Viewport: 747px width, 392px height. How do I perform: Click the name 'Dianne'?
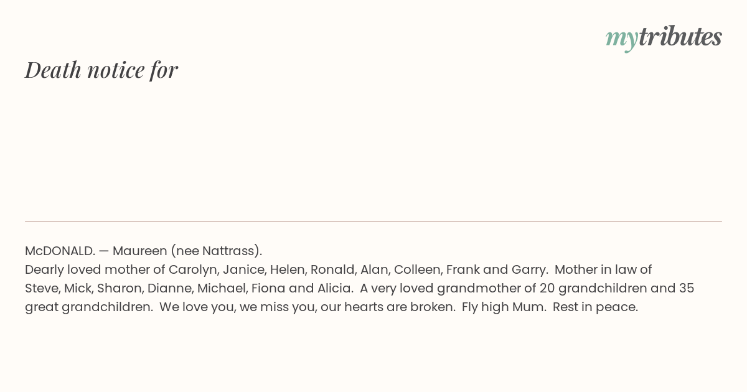[170, 288]
